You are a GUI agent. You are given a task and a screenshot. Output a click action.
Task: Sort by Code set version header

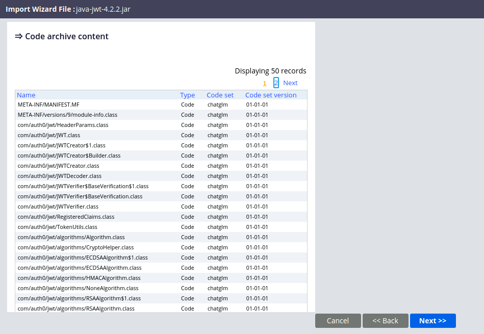point(271,95)
